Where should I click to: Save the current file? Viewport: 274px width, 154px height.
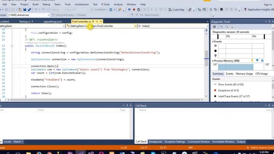coord(25,9)
